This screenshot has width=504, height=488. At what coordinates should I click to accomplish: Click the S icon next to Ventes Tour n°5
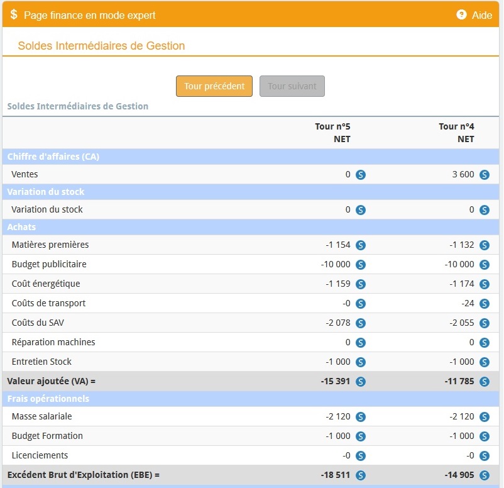[x=359, y=174]
